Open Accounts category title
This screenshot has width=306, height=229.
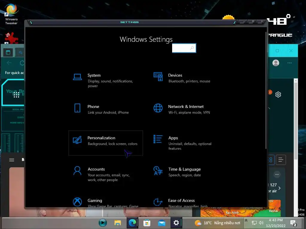(x=96, y=169)
